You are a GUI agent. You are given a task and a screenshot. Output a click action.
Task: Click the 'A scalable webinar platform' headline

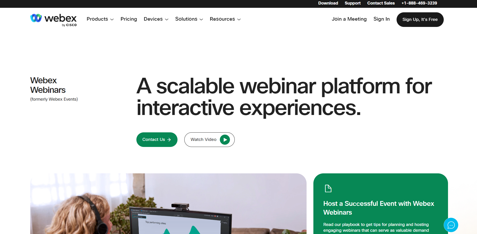coord(284,97)
